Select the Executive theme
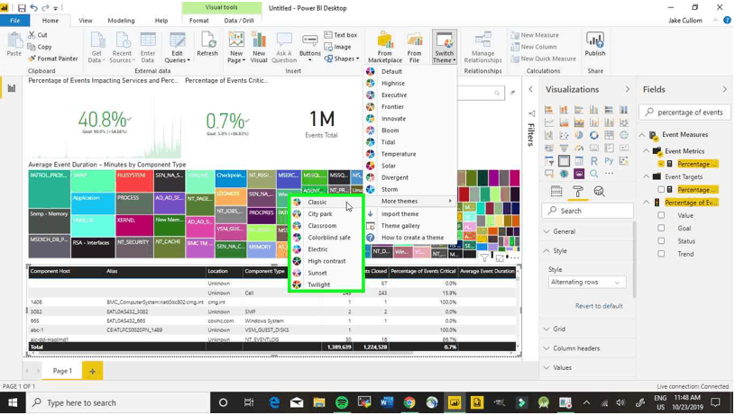This screenshot has width=735, height=415. [x=410, y=95]
